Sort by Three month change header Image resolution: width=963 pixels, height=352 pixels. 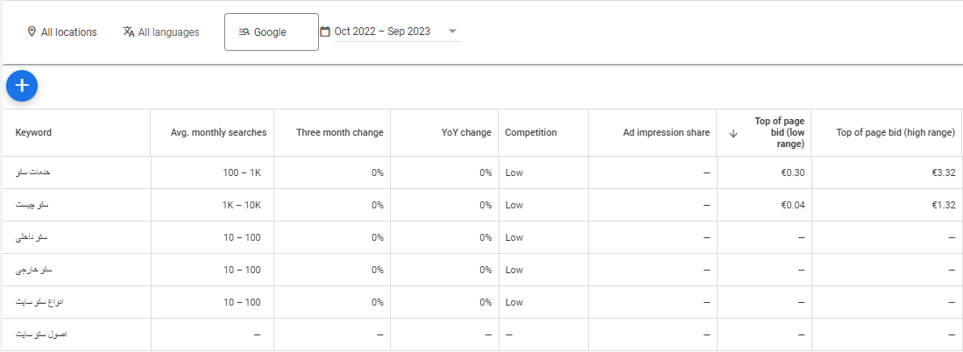click(x=339, y=133)
